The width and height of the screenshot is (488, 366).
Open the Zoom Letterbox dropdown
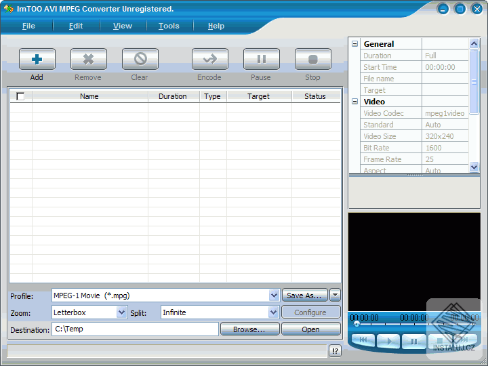(121, 312)
